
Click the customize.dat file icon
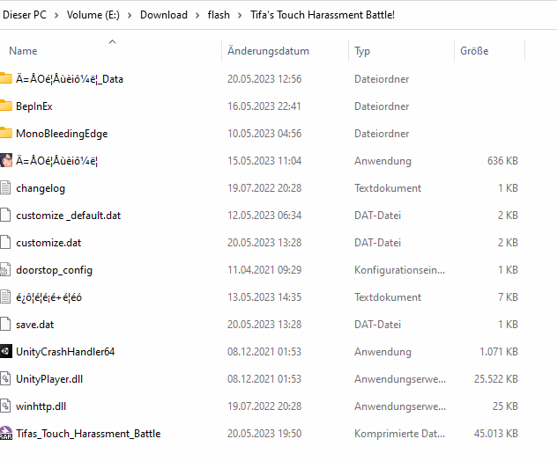click(x=5, y=242)
